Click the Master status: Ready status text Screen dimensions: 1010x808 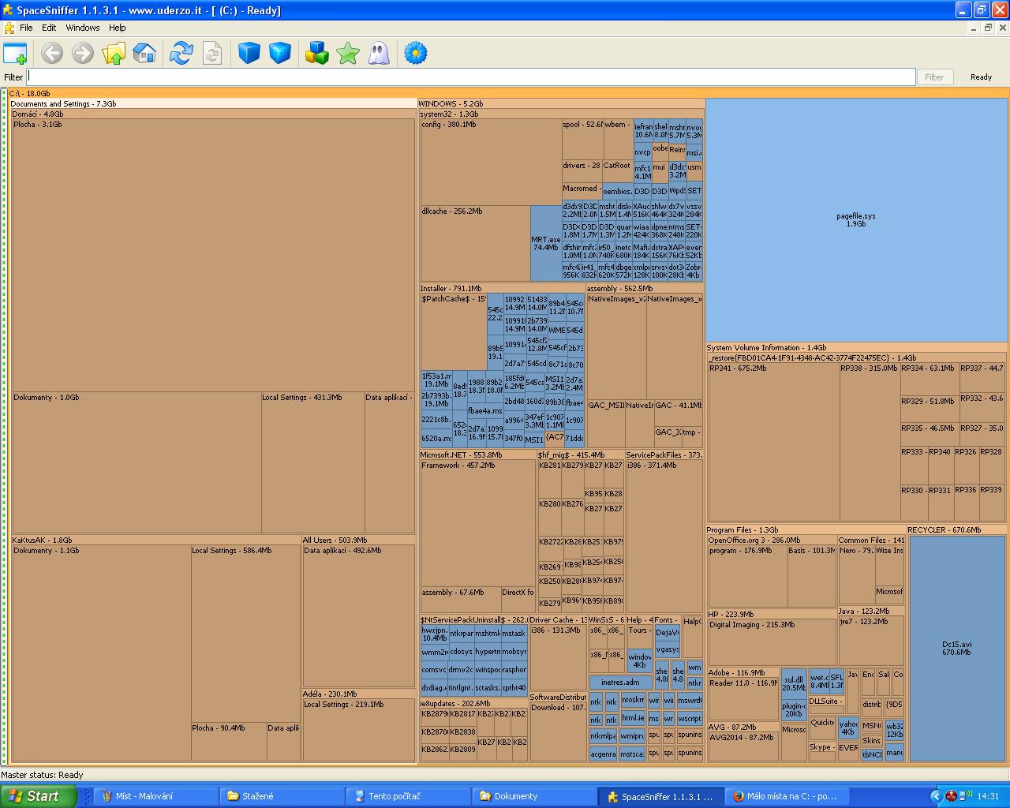tap(42, 775)
